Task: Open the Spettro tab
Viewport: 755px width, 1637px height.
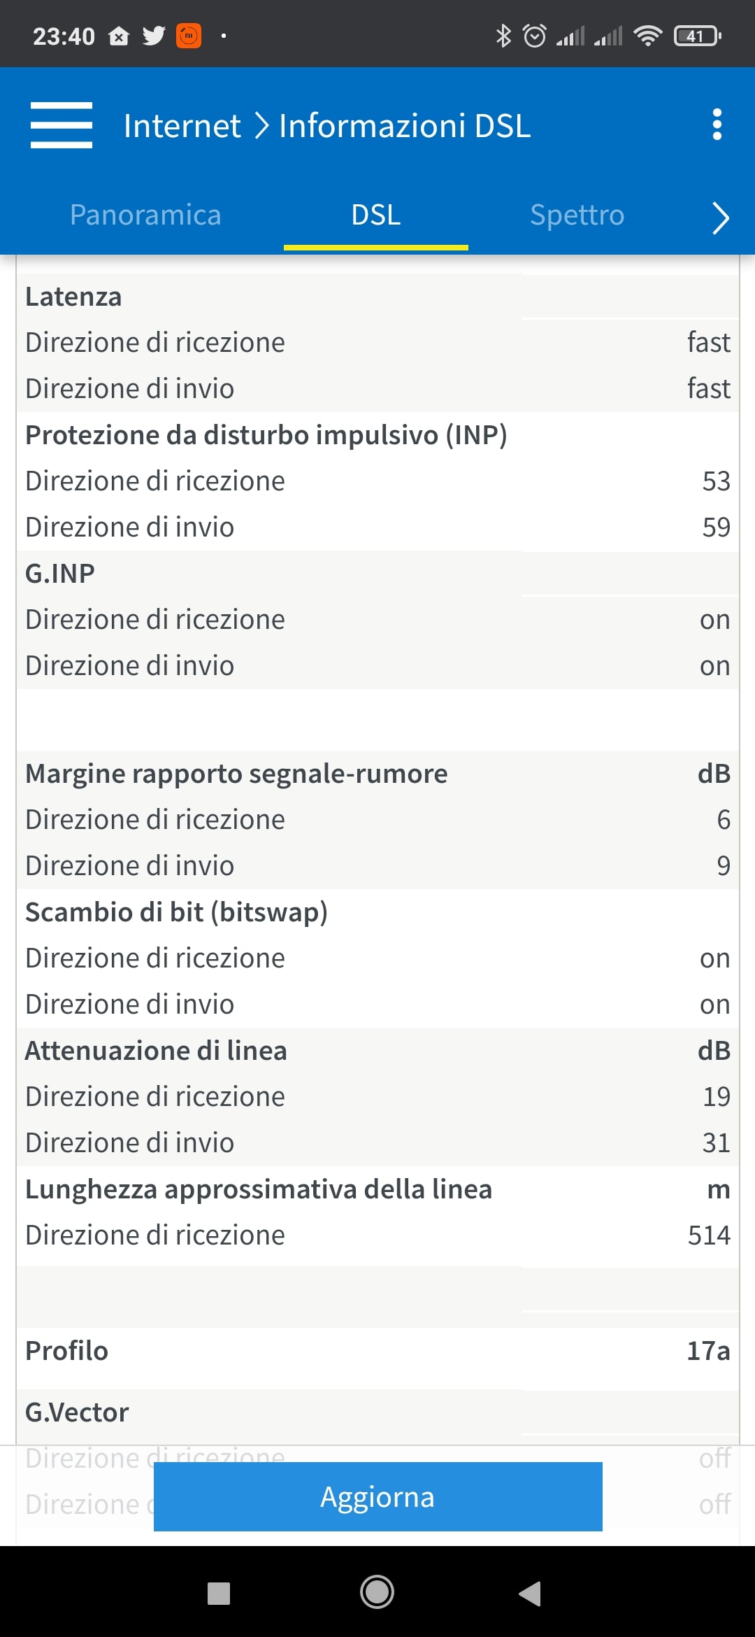Action: pyautogui.click(x=577, y=215)
